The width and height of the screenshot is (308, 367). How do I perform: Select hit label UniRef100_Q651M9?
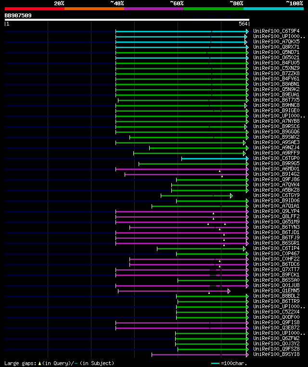point(276,222)
